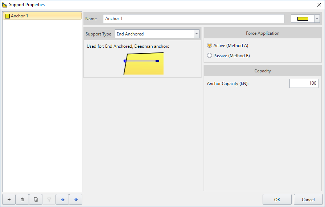Select Anchor 1 in the support list
The height and width of the screenshot is (207, 325).
(42, 16)
